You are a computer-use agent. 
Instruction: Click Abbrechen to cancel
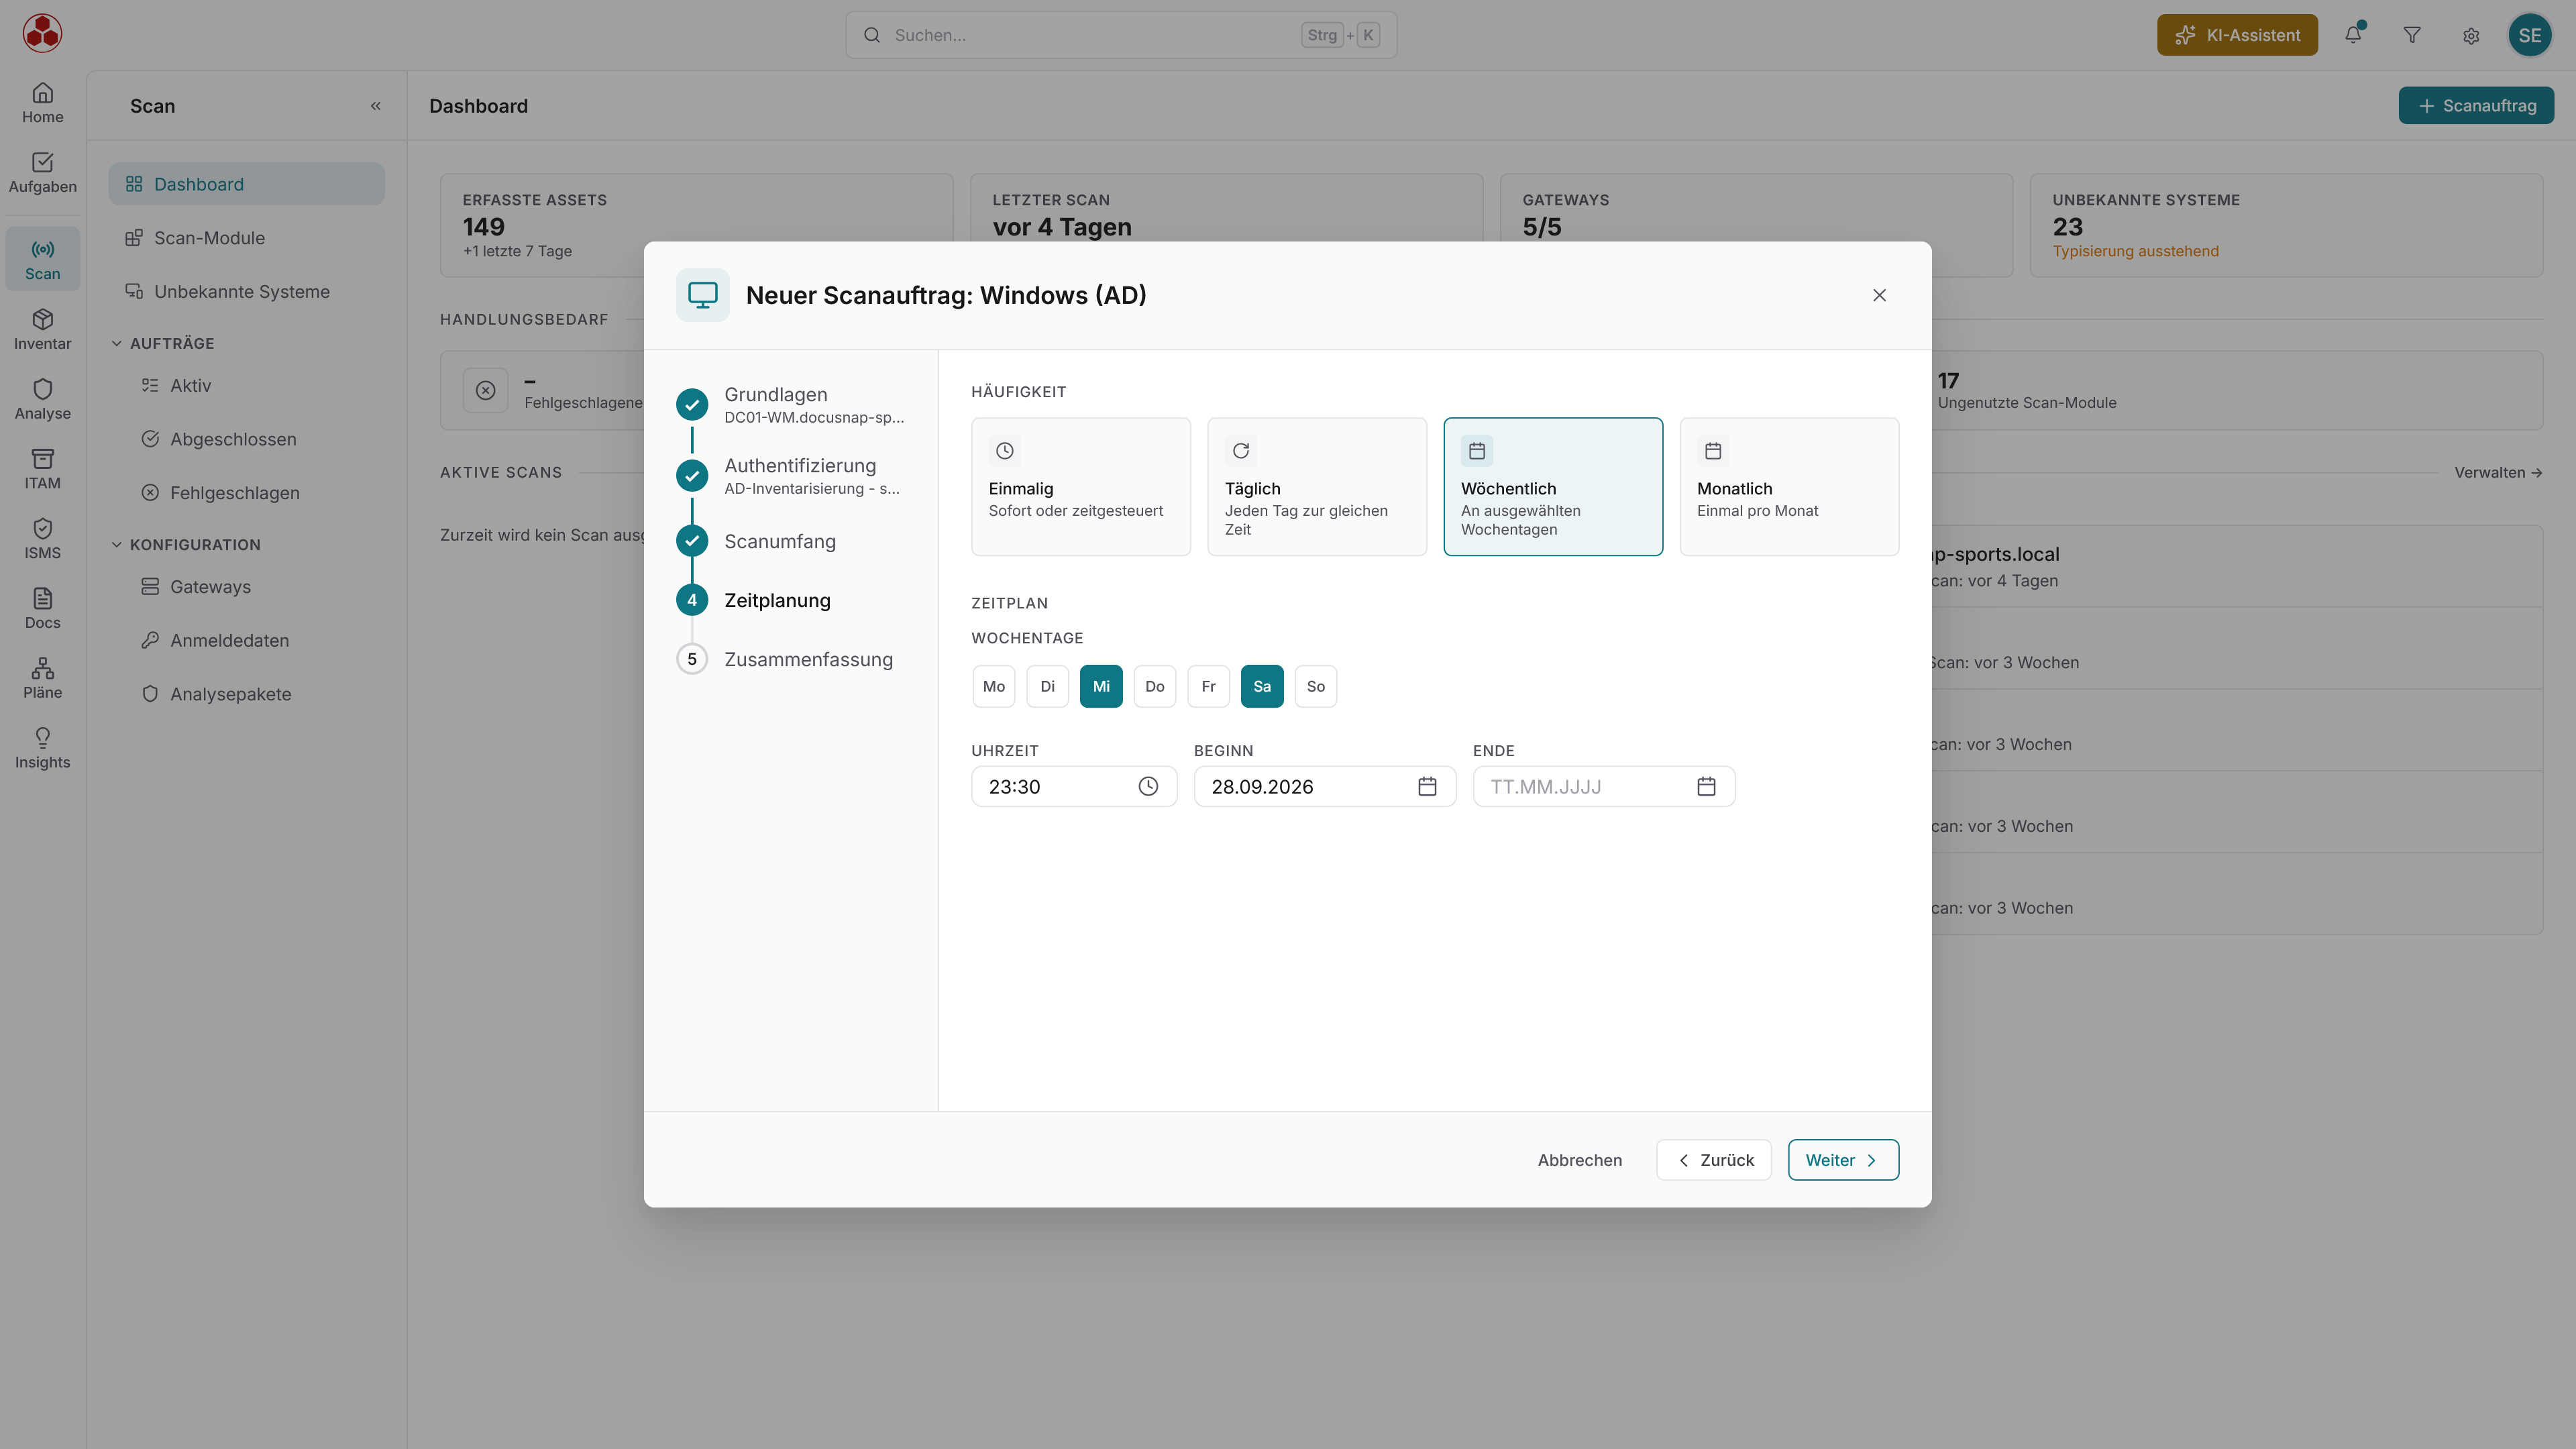[1580, 1160]
